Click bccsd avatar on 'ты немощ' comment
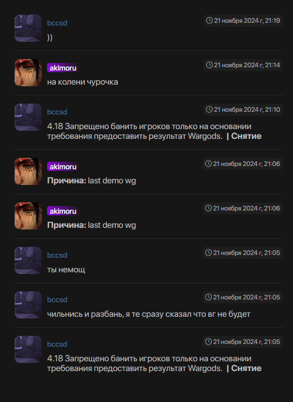The width and height of the screenshot is (293, 402). [x=28, y=260]
